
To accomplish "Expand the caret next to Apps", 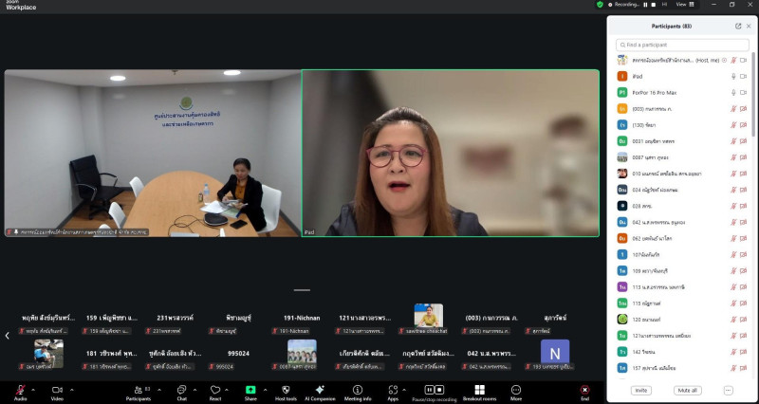I will click(404, 390).
